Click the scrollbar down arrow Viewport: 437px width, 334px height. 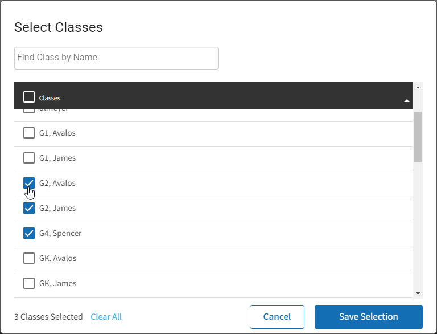coord(418,294)
